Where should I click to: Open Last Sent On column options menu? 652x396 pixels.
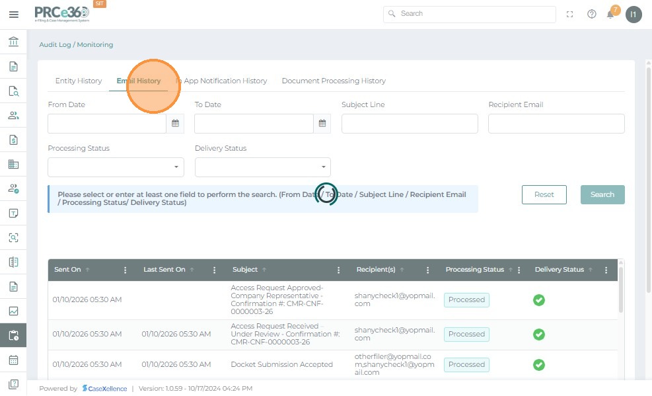coord(214,270)
